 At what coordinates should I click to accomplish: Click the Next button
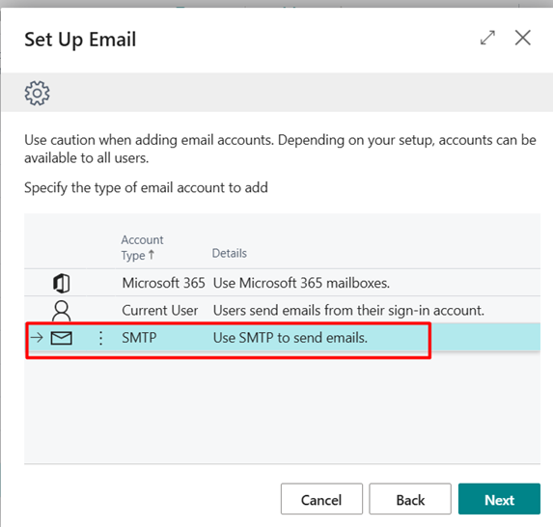pyautogui.click(x=499, y=499)
